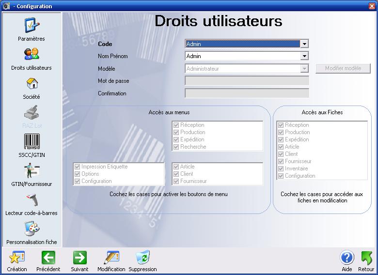Close the Configuration window
The width and height of the screenshot is (378, 275).
click(372, 6)
